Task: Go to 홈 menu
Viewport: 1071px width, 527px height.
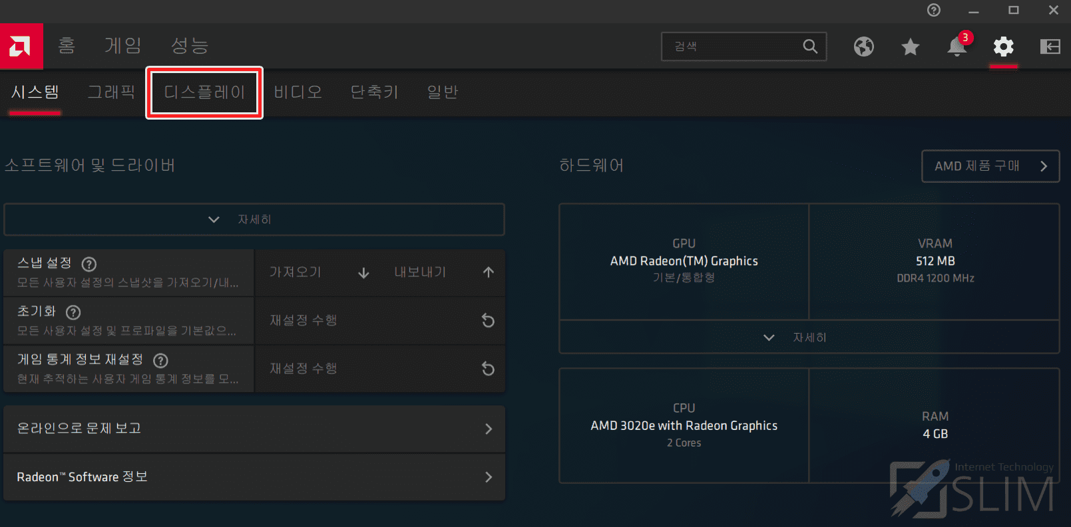Action: [67, 46]
